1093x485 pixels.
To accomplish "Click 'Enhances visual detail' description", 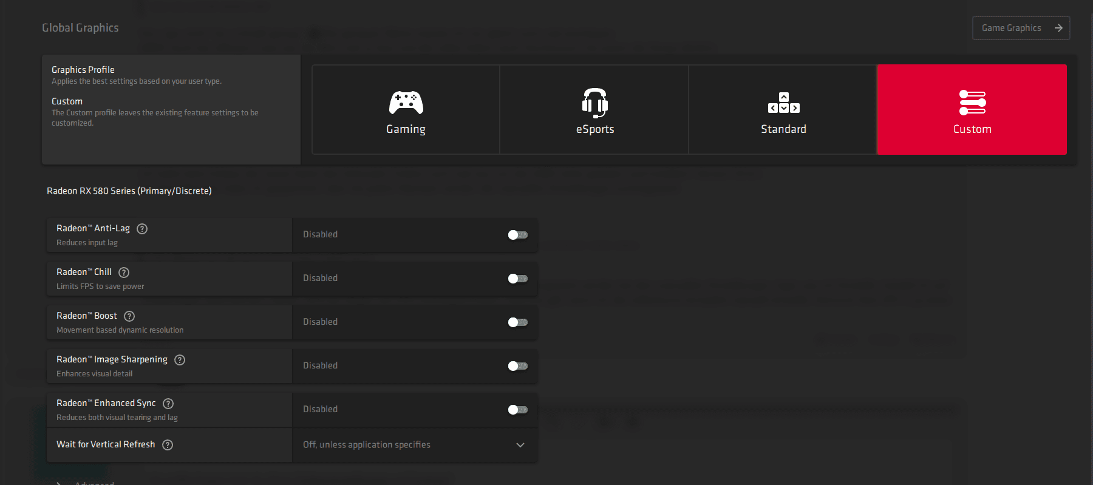I will [94, 374].
